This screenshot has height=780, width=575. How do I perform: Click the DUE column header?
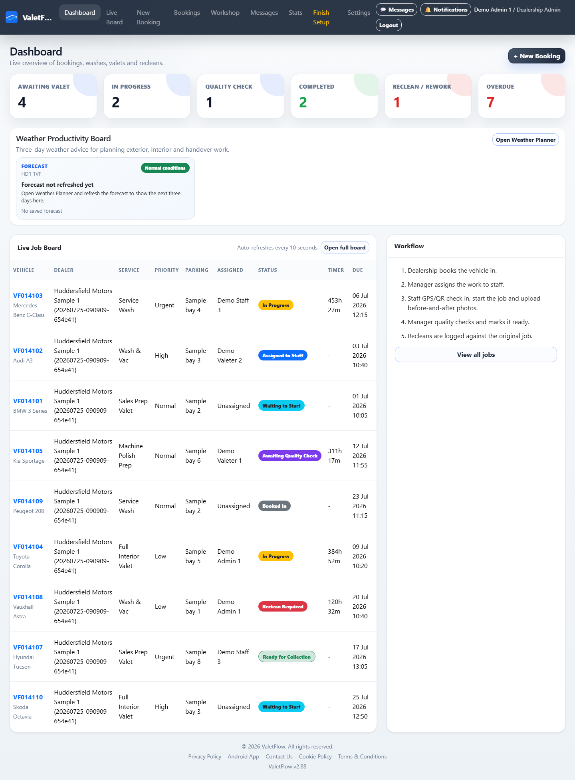pos(358,270)
